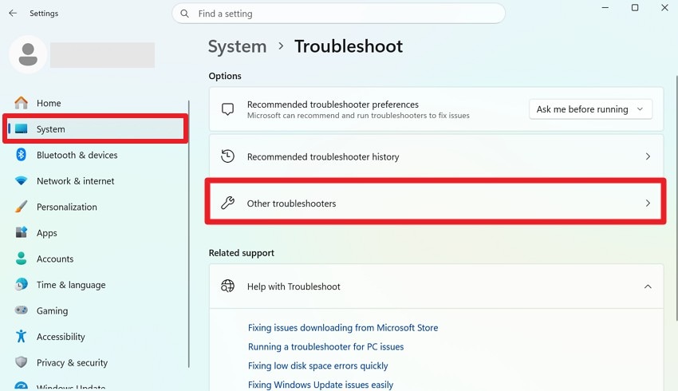This screenshot has height=391, width=678.
Task: Click the user account name placeholder
Action: (102, 55)
